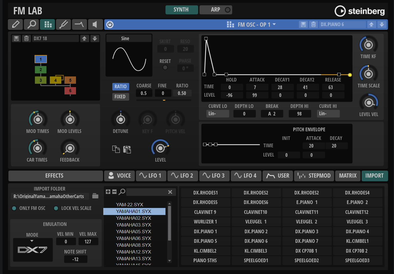This screenshot has height=274, width=394.
Task: Switch to the ARP page
Action: point(216,10)
